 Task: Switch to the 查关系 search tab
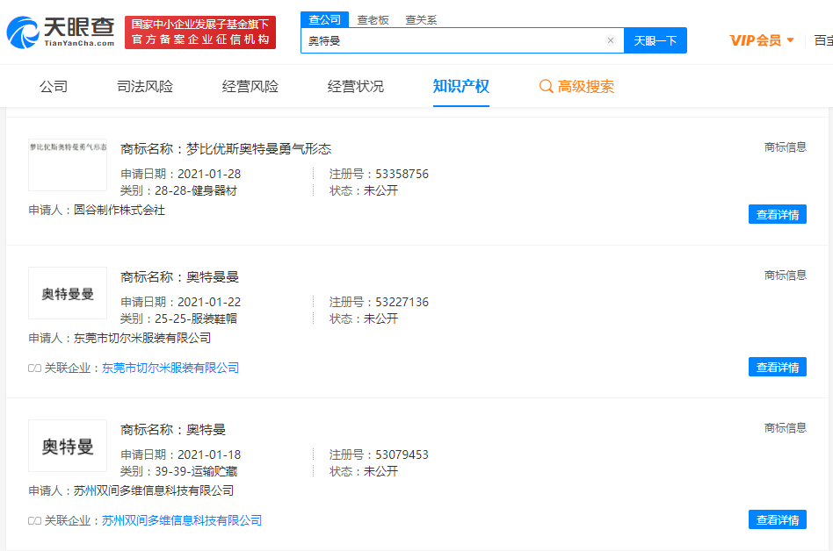[x=421, y=20]
